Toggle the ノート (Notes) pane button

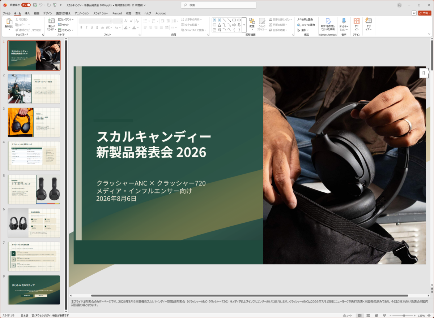pos(348,315)
